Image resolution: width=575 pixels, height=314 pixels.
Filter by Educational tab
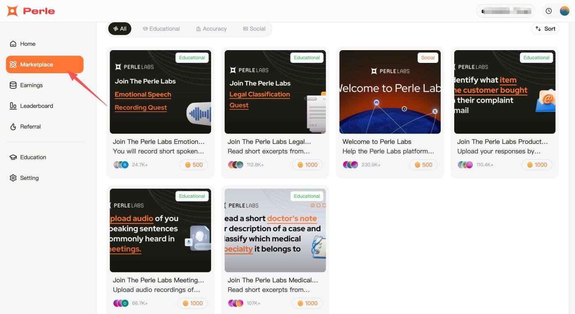[161, 29]
